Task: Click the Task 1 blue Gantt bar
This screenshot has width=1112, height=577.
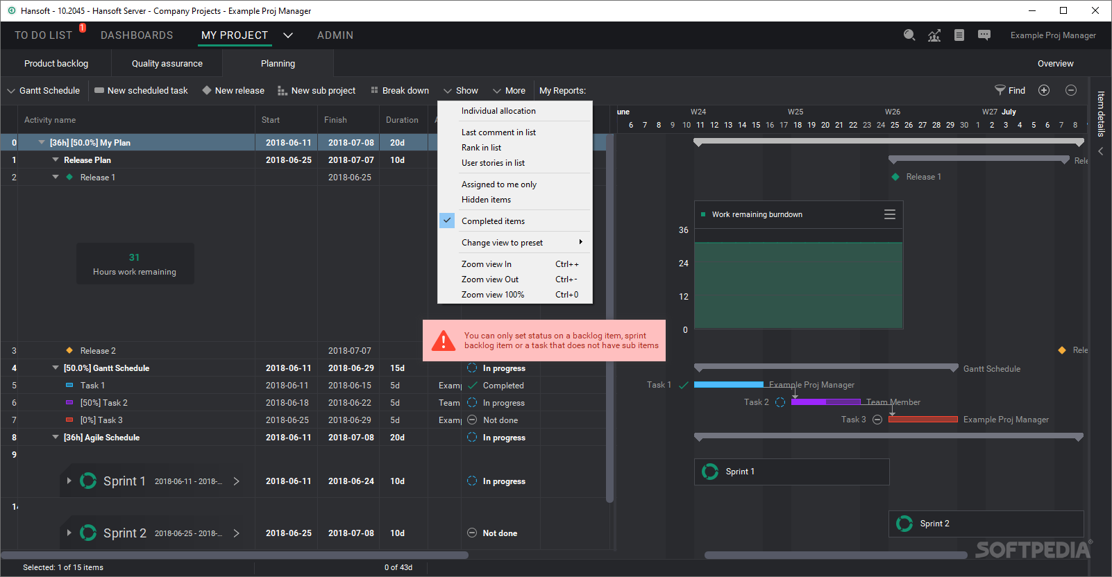Action: (x=729, y=384)
